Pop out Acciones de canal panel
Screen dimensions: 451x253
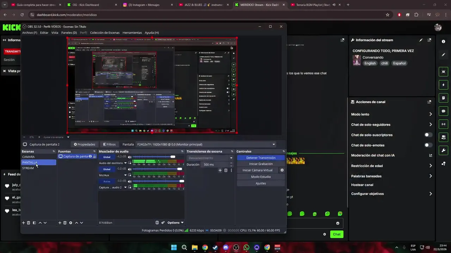[x=429, y=102]
